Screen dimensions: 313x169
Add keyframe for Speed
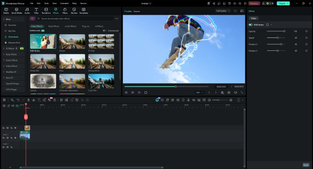coord(306,37)
